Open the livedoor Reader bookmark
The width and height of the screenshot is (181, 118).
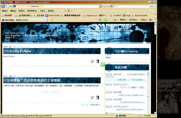point(53,15)
